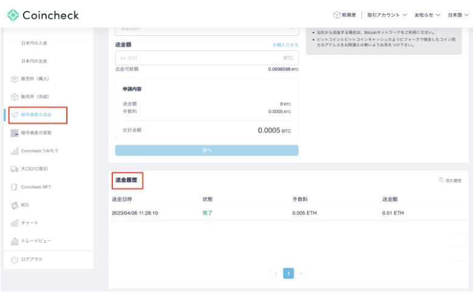
Task: Open 販売所（購入）from sidebar
Action: pyautogui.click(x=35, y=79)
